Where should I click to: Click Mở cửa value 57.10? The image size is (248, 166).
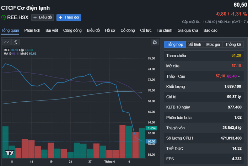click(x=236, y=66)
